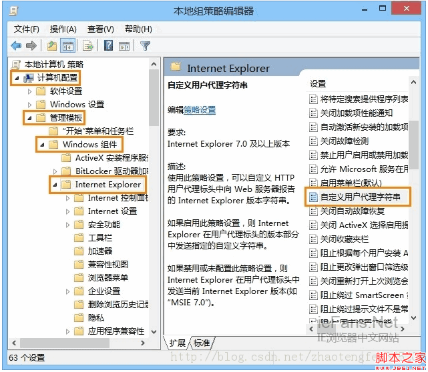Viewport: 428px width, 372px height.
Task: Switch to the 扩展 tab
Action: click(178, 343)
